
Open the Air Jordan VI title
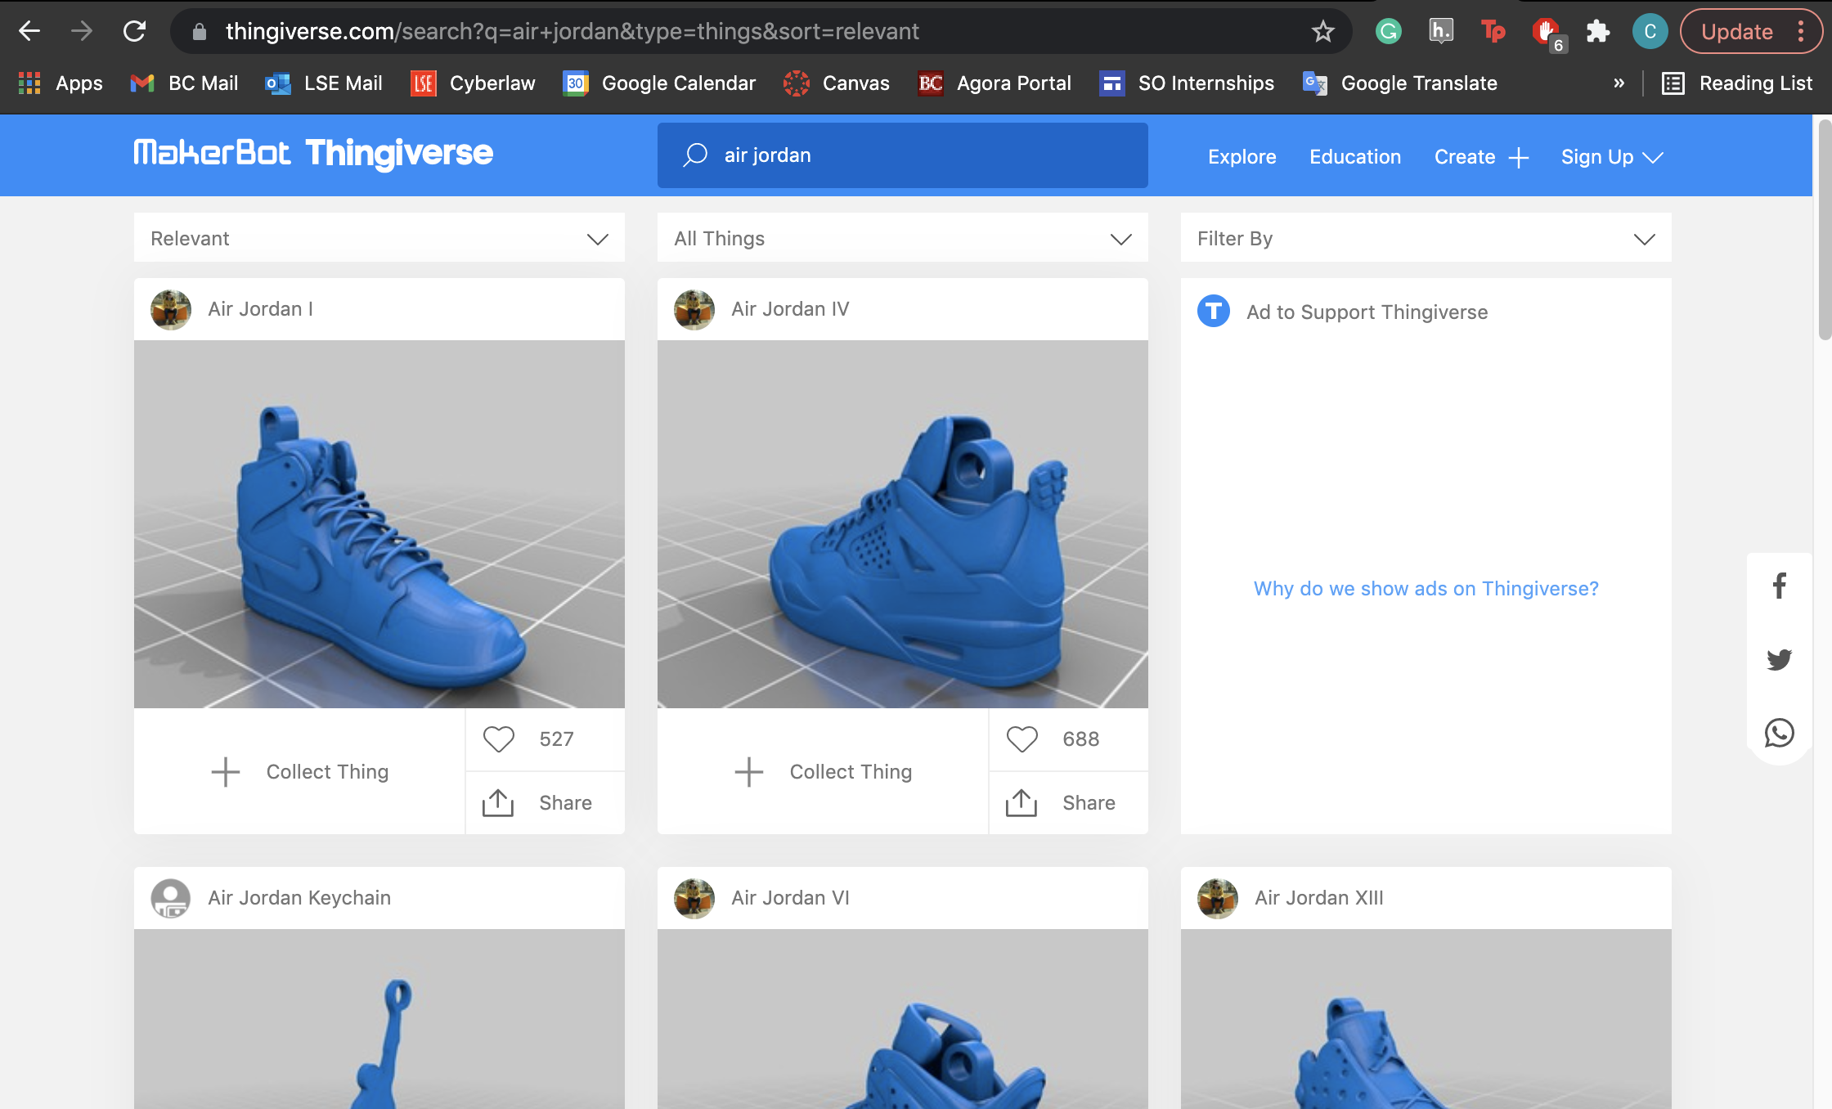[790, 898]
